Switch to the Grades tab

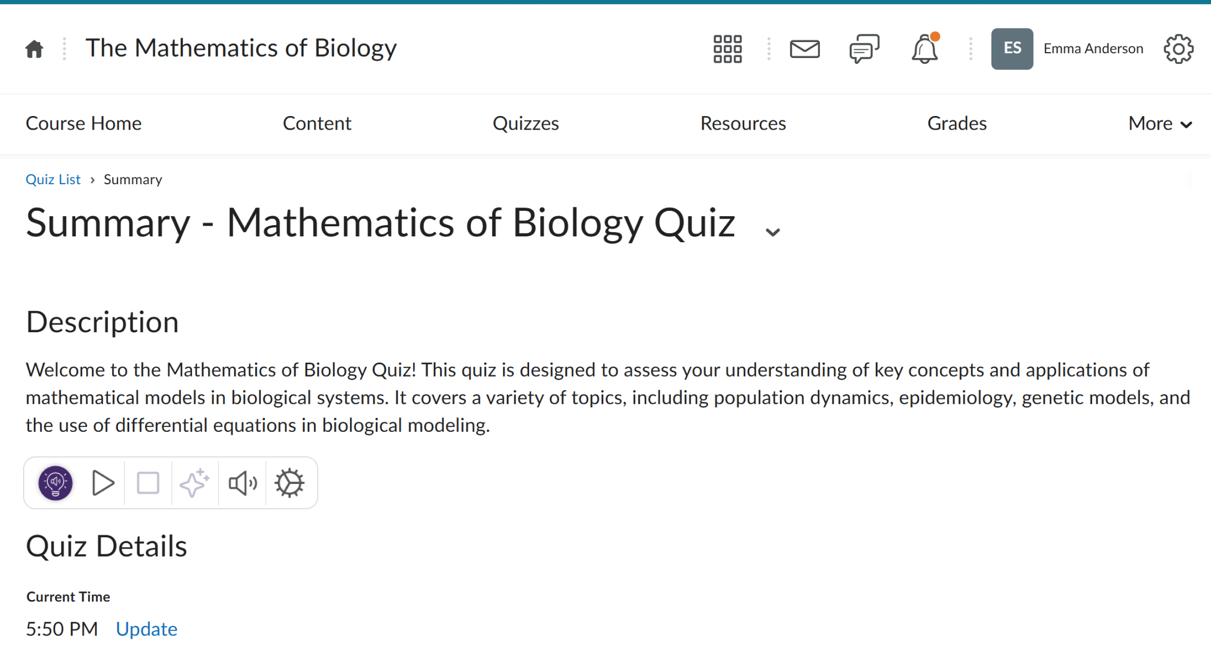pyautogui.click(x=957, y=124)
